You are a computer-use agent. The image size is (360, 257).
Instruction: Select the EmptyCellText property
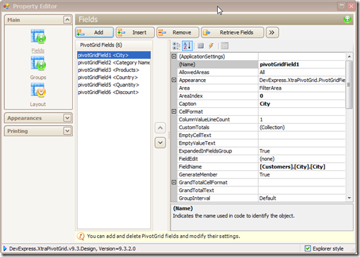point(261,135)
